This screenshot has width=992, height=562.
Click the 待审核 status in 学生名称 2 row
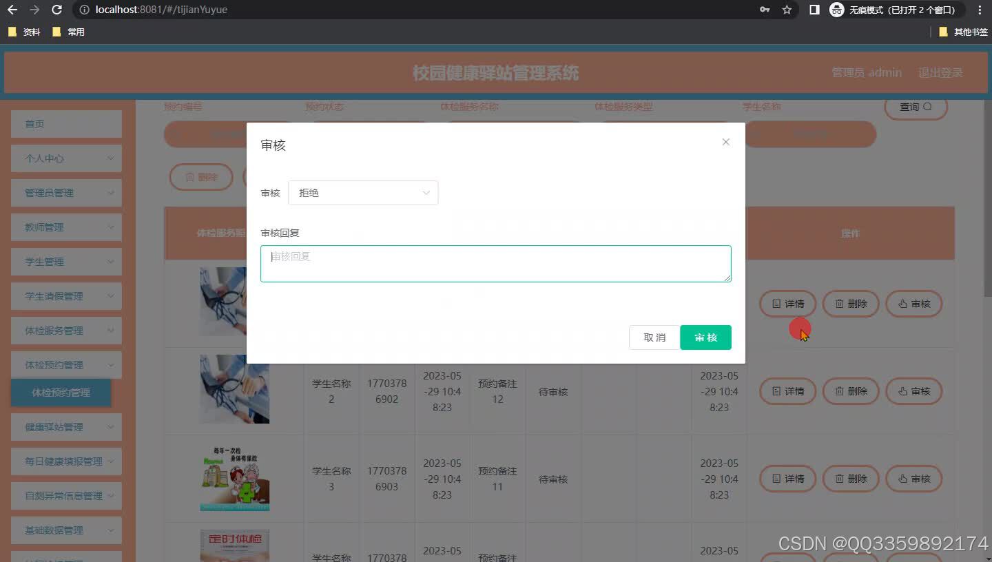point(553,392)
